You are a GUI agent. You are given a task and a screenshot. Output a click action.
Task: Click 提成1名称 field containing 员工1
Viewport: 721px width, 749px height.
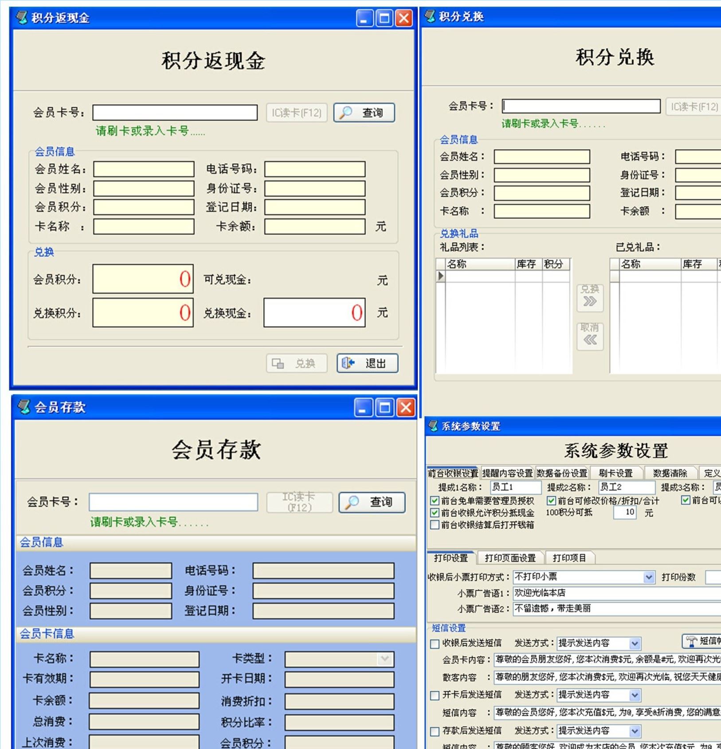tap(516, 487)
